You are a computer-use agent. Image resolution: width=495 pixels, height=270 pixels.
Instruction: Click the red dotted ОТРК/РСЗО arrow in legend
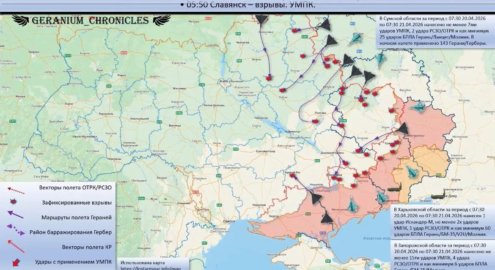click(15, 190)
